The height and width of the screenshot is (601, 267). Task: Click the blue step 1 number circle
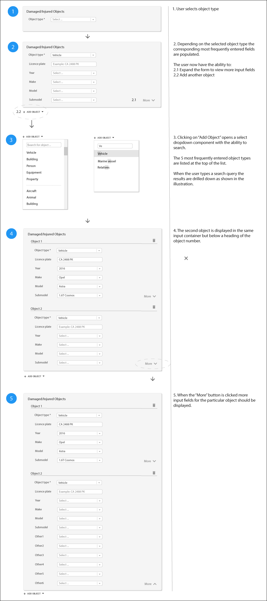pos(13,12)
